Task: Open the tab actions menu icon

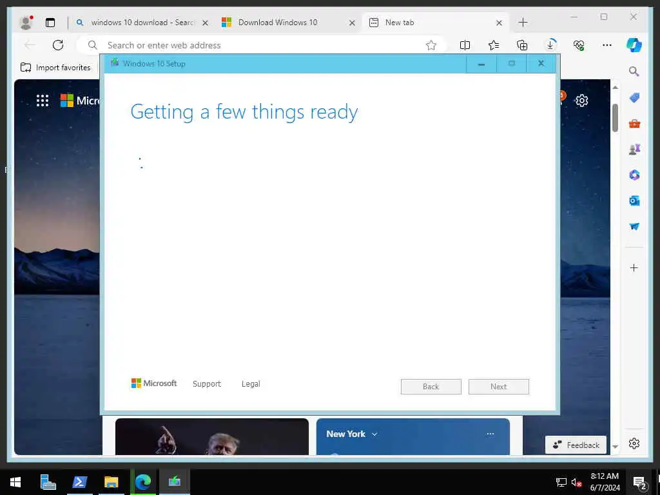Action: 50,23
